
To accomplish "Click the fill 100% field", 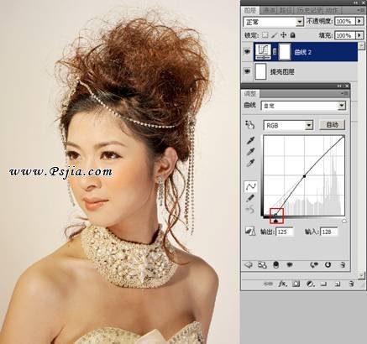I will (x=344, y=35).
